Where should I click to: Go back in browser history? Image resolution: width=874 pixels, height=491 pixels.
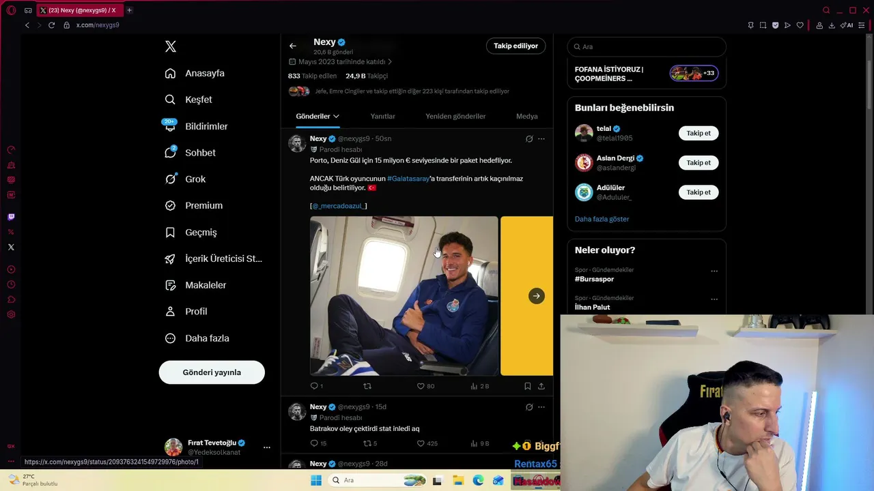point(27,25)
